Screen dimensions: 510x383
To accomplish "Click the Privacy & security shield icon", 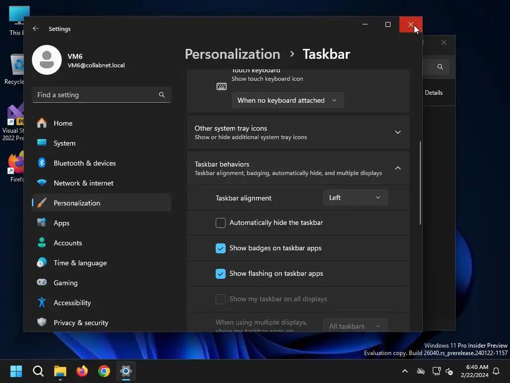I will click(x=42, y=323).
